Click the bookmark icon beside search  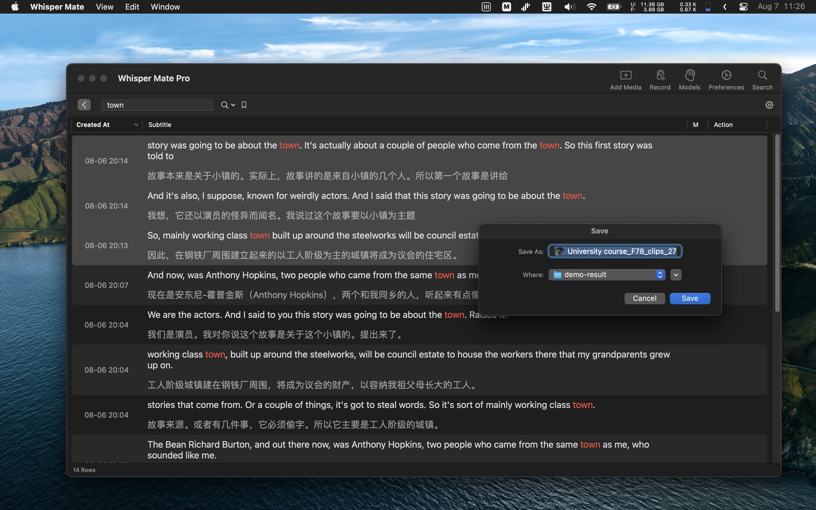pyautogui.click(x=244, y=105)
